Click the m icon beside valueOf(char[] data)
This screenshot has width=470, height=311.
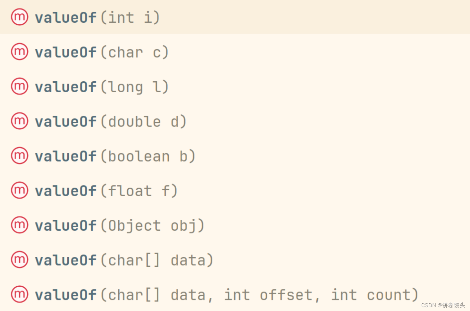pos(19,260)
